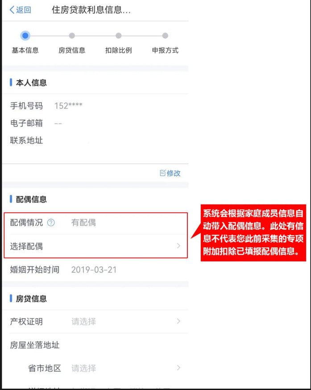This screenshot has width=311, height=390.
Task: Tap the 请选择 placeholder for 省市地区
Action: point(84,368)
